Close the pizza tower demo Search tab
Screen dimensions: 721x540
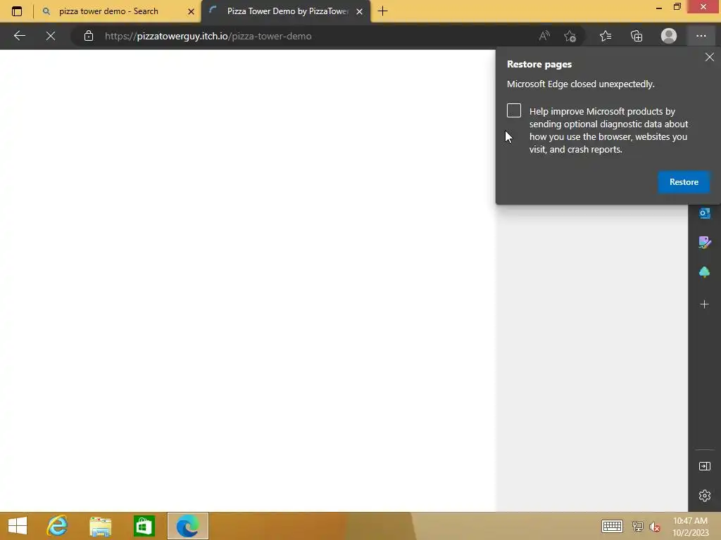pos(191,11)
